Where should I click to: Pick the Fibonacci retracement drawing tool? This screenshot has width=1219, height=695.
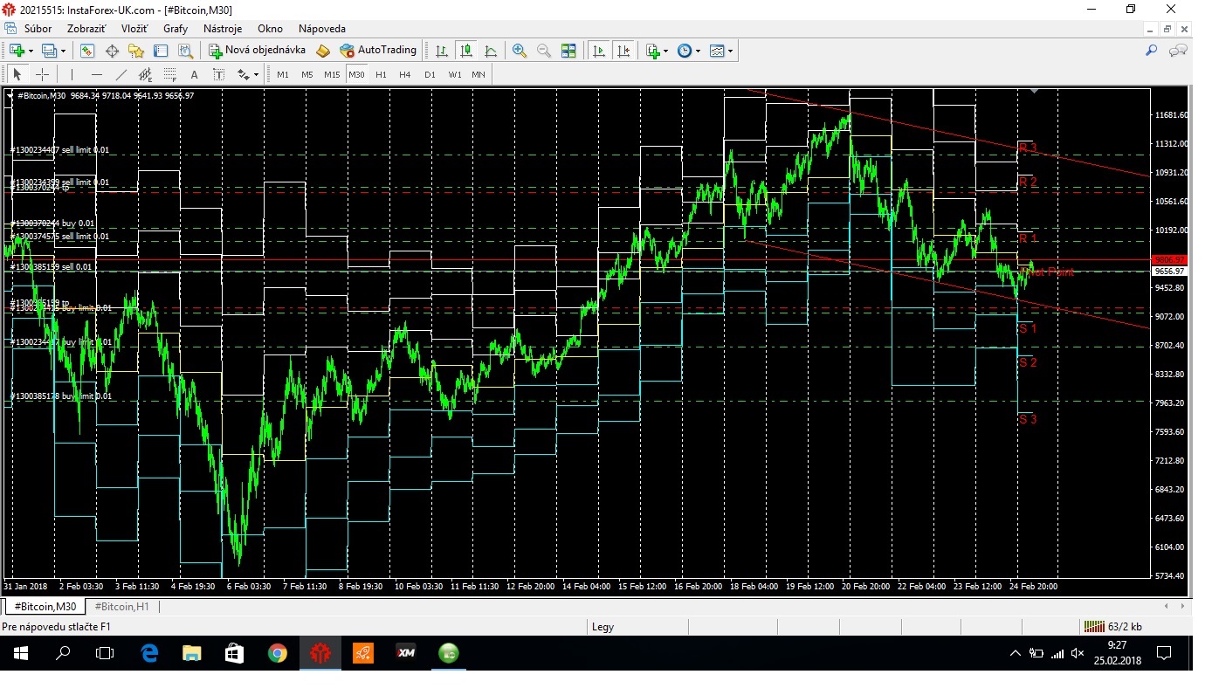(170, 74)
